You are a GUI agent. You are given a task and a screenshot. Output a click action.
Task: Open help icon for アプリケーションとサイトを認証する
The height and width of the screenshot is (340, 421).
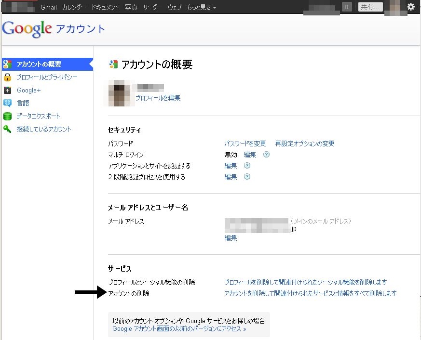[x=247, y=166]
